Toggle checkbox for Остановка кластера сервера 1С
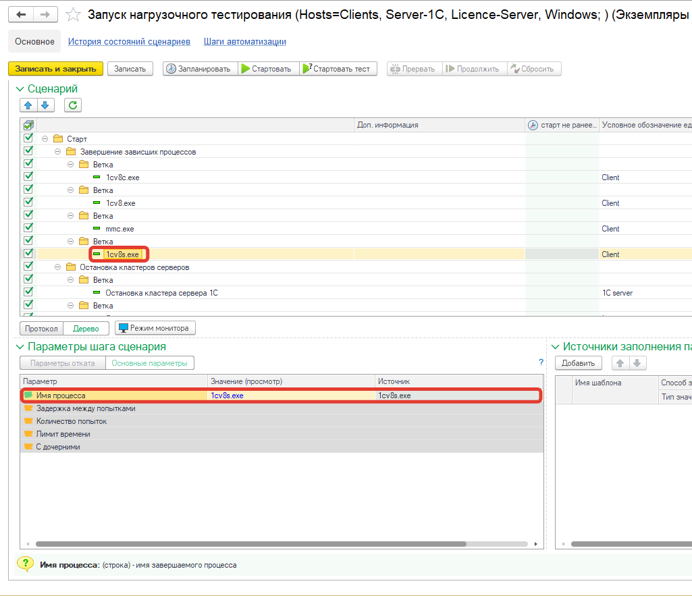The height and width of the screenshot is (596, 692). [x=28, y=292]
